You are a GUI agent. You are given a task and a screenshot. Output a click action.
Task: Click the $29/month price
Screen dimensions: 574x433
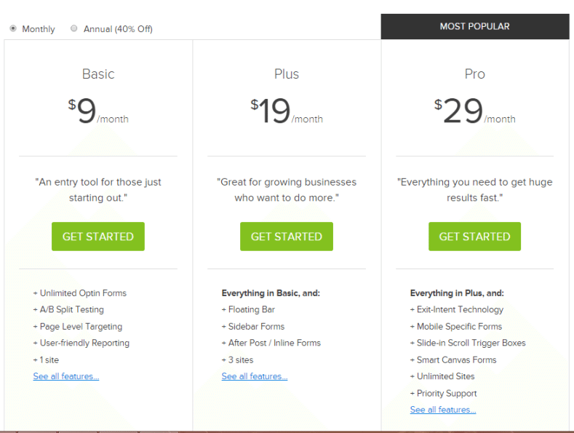coord(475,111)
